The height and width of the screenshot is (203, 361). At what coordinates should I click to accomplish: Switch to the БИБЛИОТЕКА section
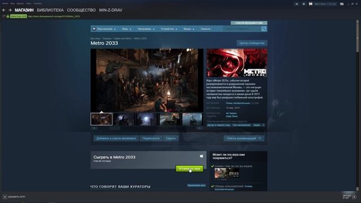point(50,10)
